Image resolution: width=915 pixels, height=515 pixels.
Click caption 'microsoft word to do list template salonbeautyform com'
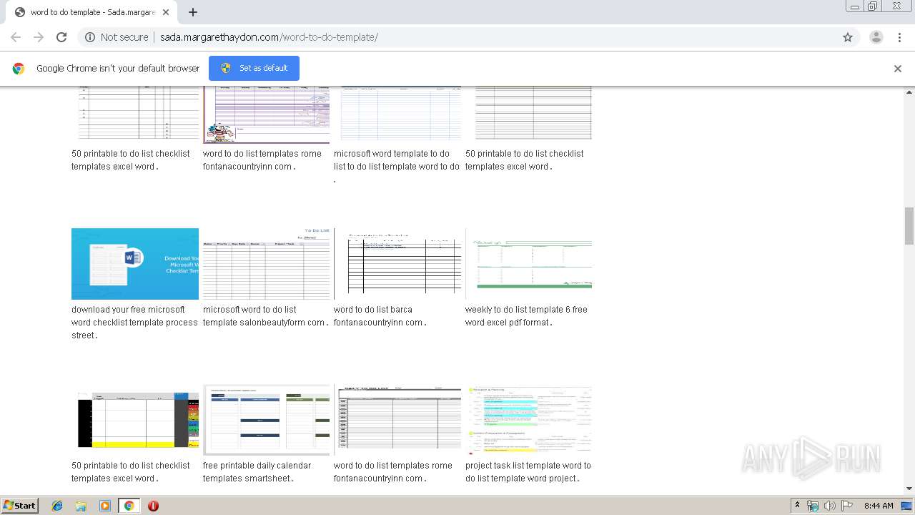coord(266,316)
